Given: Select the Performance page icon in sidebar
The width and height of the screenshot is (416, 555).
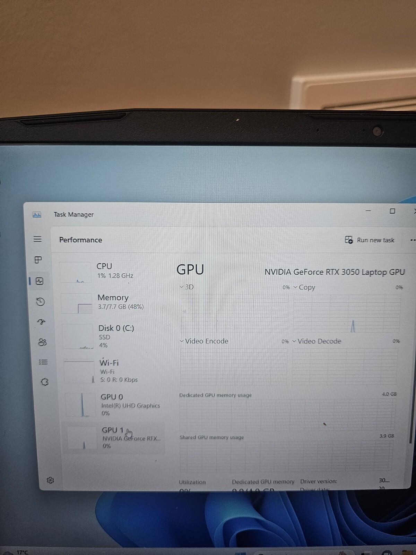Looking at the screenshot, I should 40,281.
